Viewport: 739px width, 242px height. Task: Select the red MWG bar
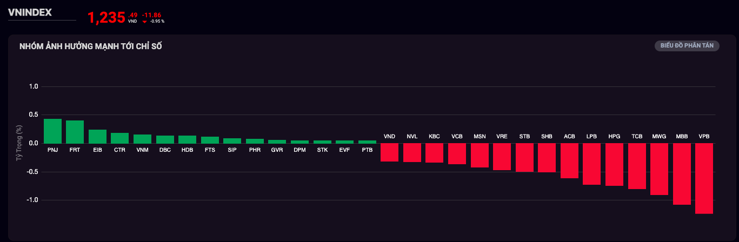pyautogui.click(x=659, y=169)
